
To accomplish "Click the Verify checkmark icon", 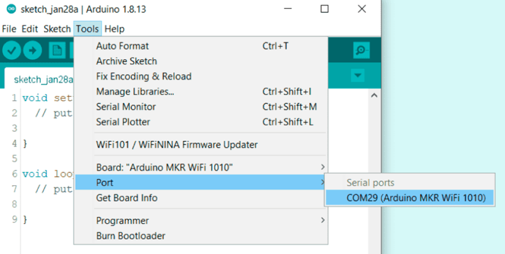I will (12, 51).
